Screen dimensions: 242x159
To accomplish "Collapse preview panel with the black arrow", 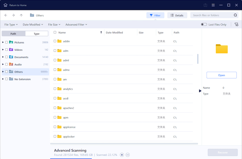I will point(200,91).
